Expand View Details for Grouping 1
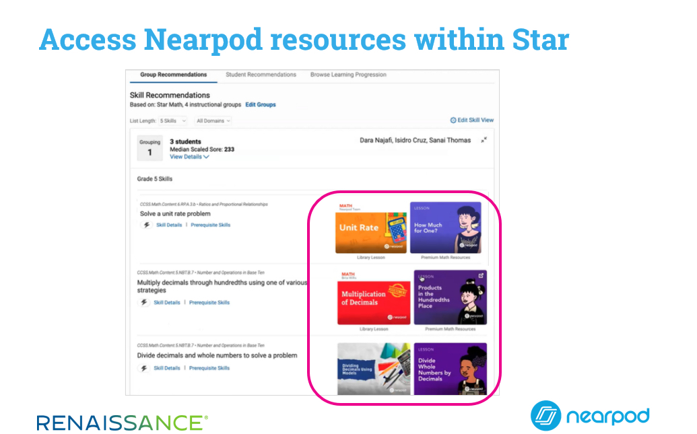The width and height of the screenshot is (697, 434). pyautogui.click(x=189, y=157)
